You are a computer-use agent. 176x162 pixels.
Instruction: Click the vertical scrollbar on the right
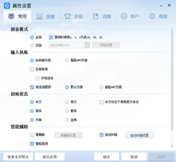pyautogui.click(x=172, y=79)
